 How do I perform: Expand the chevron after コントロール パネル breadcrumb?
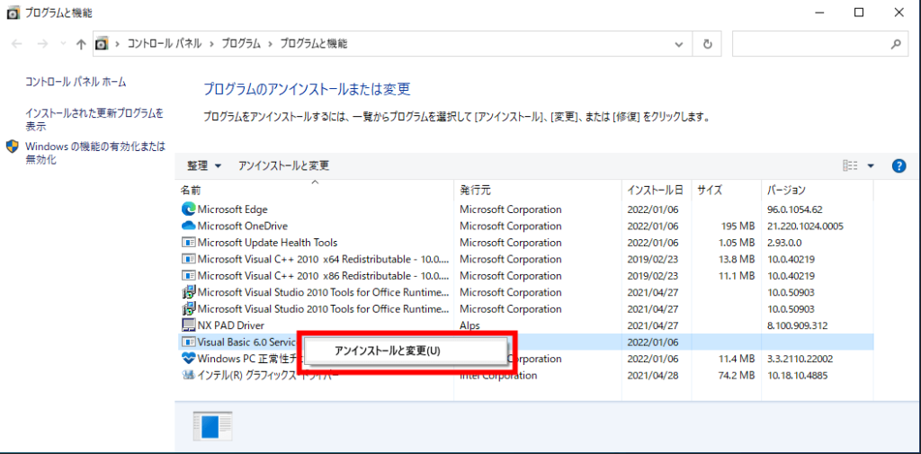211,44
